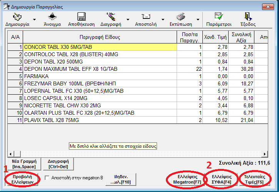Click quantity 22 in the DEPON MAXIMUM row
This screenshot has width=279, height=192.
[190, 69]
